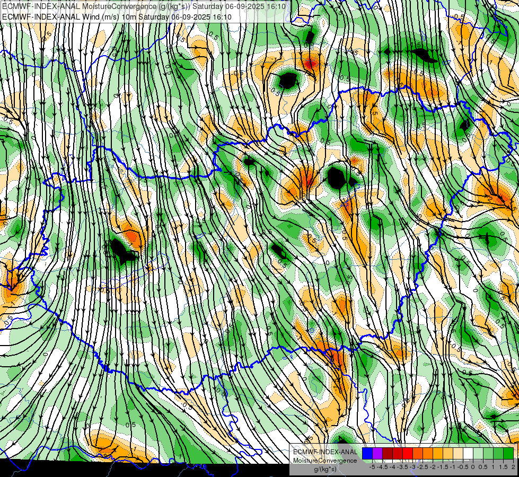Click the legend tick value -5

click(x=372, y=467)
